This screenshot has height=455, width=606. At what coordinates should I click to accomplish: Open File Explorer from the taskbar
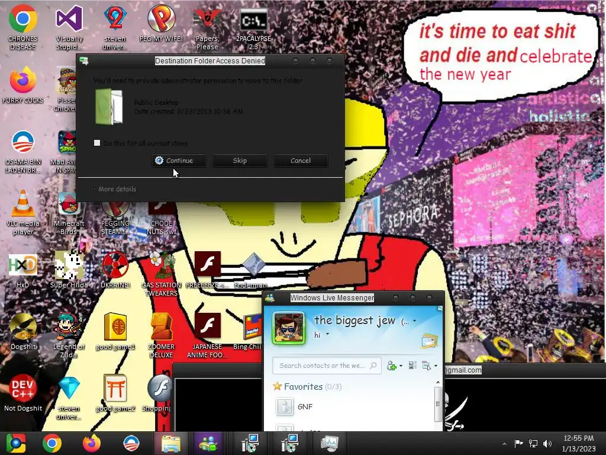[x=170, y=443]
